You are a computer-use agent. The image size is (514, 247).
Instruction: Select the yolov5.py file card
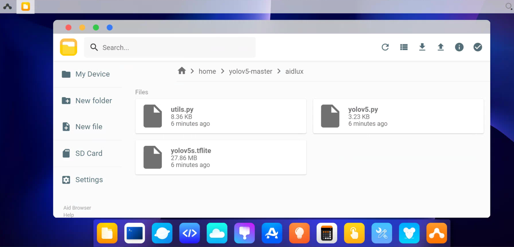point(398,116)
